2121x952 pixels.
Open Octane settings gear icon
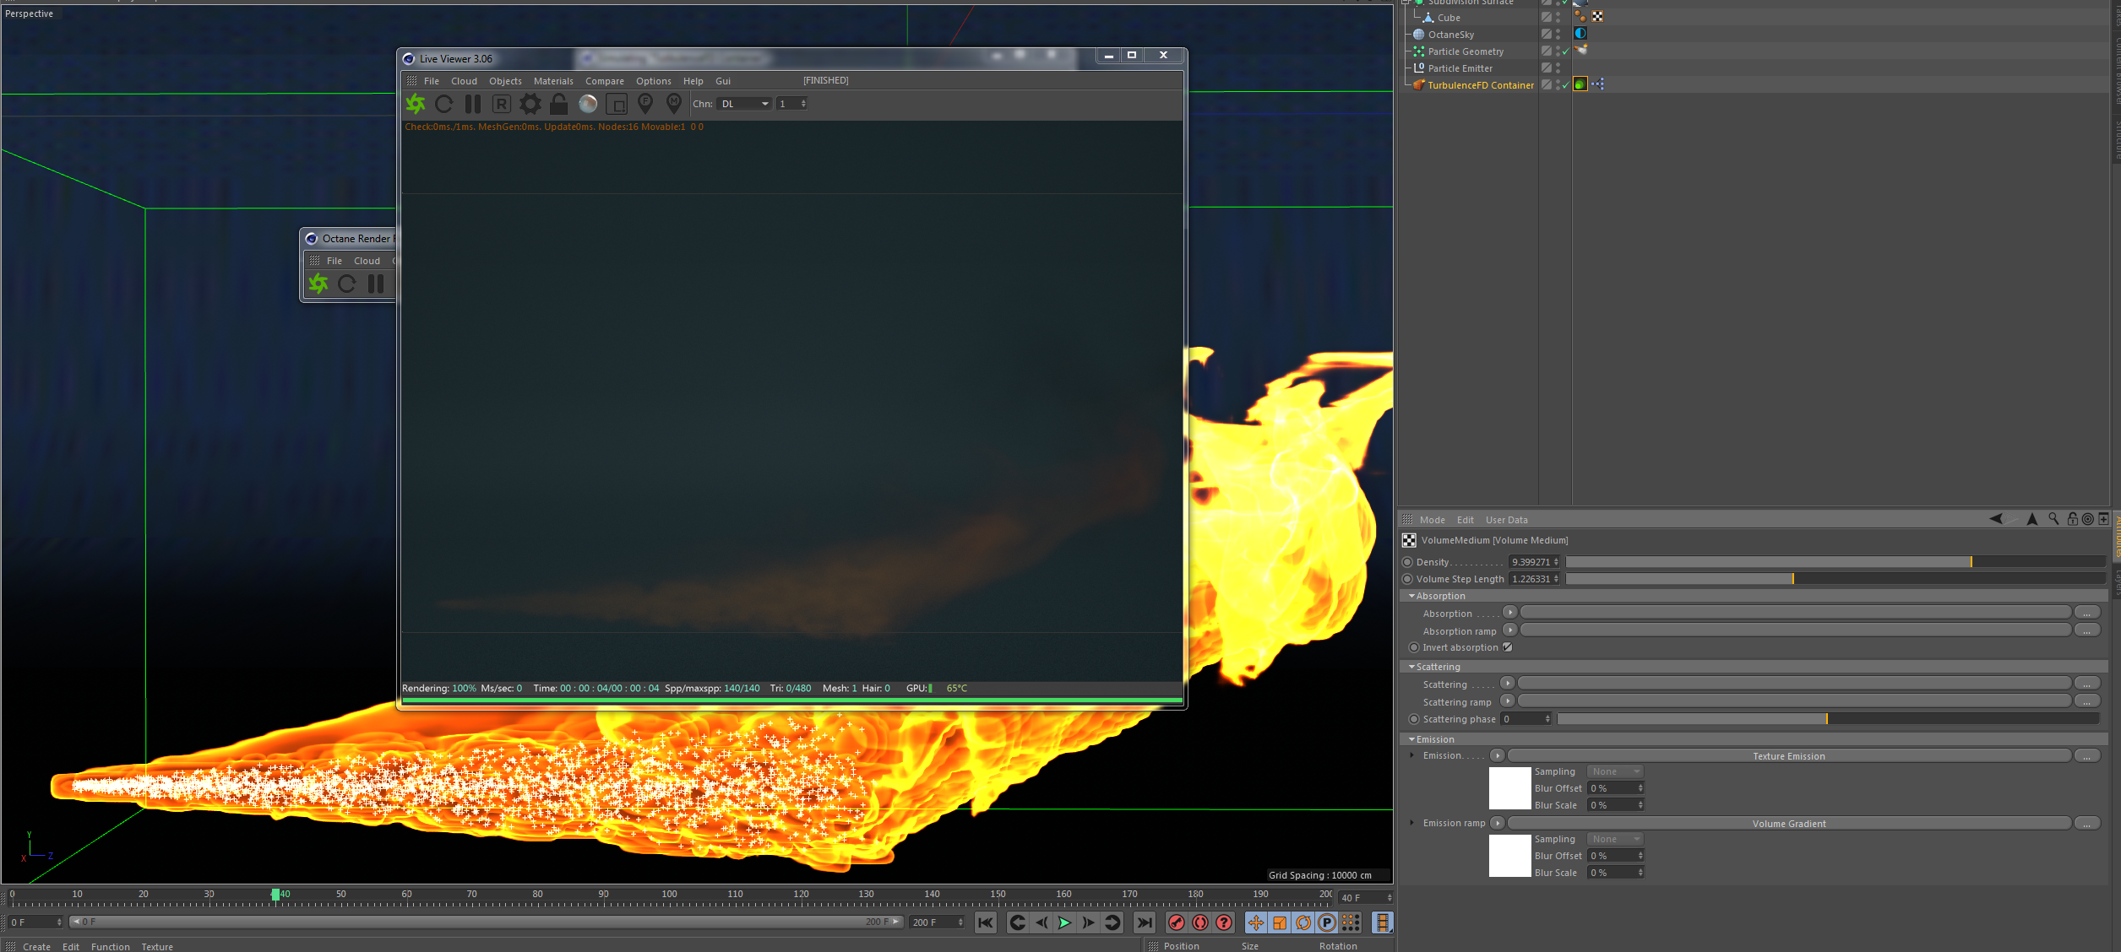530,104
